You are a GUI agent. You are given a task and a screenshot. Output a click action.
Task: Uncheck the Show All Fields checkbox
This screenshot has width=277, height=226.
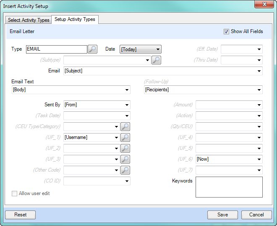[227, 31]
